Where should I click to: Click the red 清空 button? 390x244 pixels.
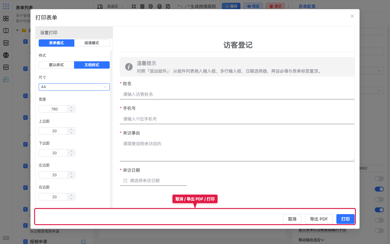[x=275, y=6]
